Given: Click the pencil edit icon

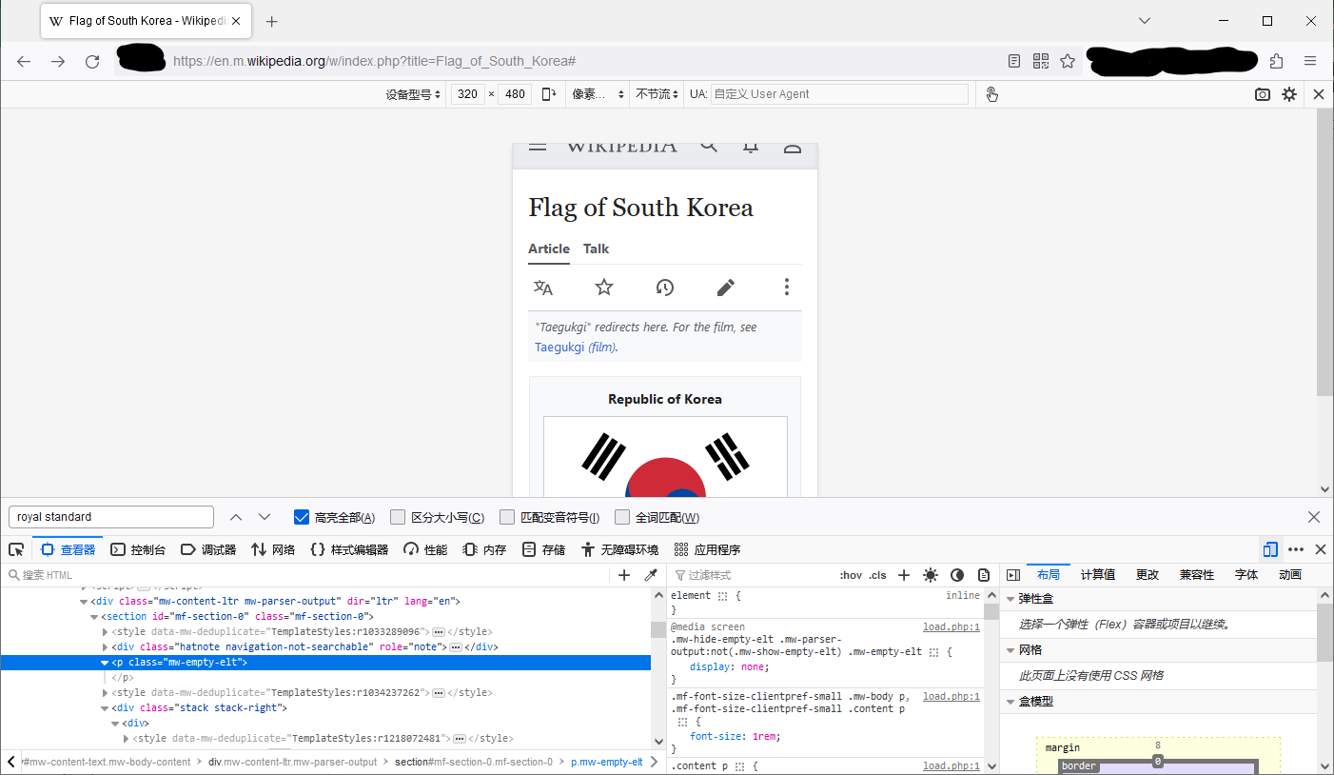Looking at the screenshot, I should click(726, 288).
